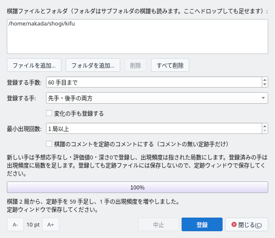Click the red X 閉じる(C) button
This screenshot has height=238, width=275.
click(x=246, y=224)
